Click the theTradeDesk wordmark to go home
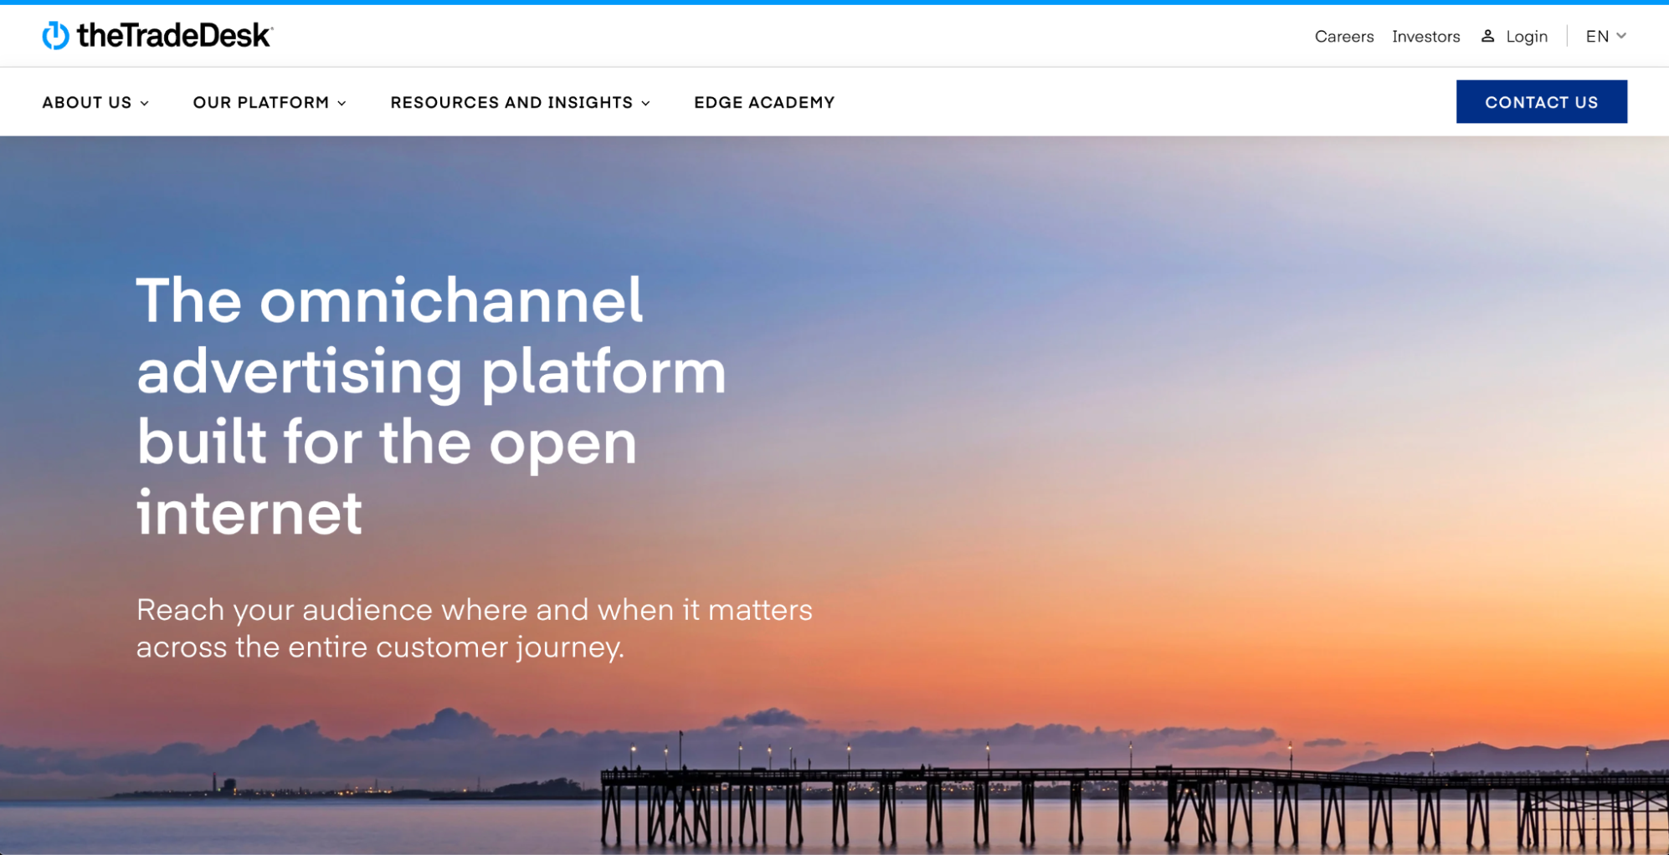1669x855 pixels. point(172,35)
